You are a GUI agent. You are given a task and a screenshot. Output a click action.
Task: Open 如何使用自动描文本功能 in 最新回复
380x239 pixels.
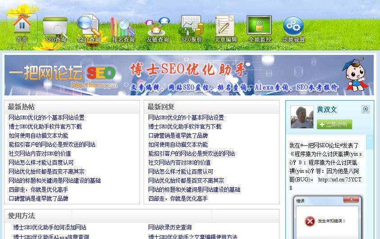[178, 144]
